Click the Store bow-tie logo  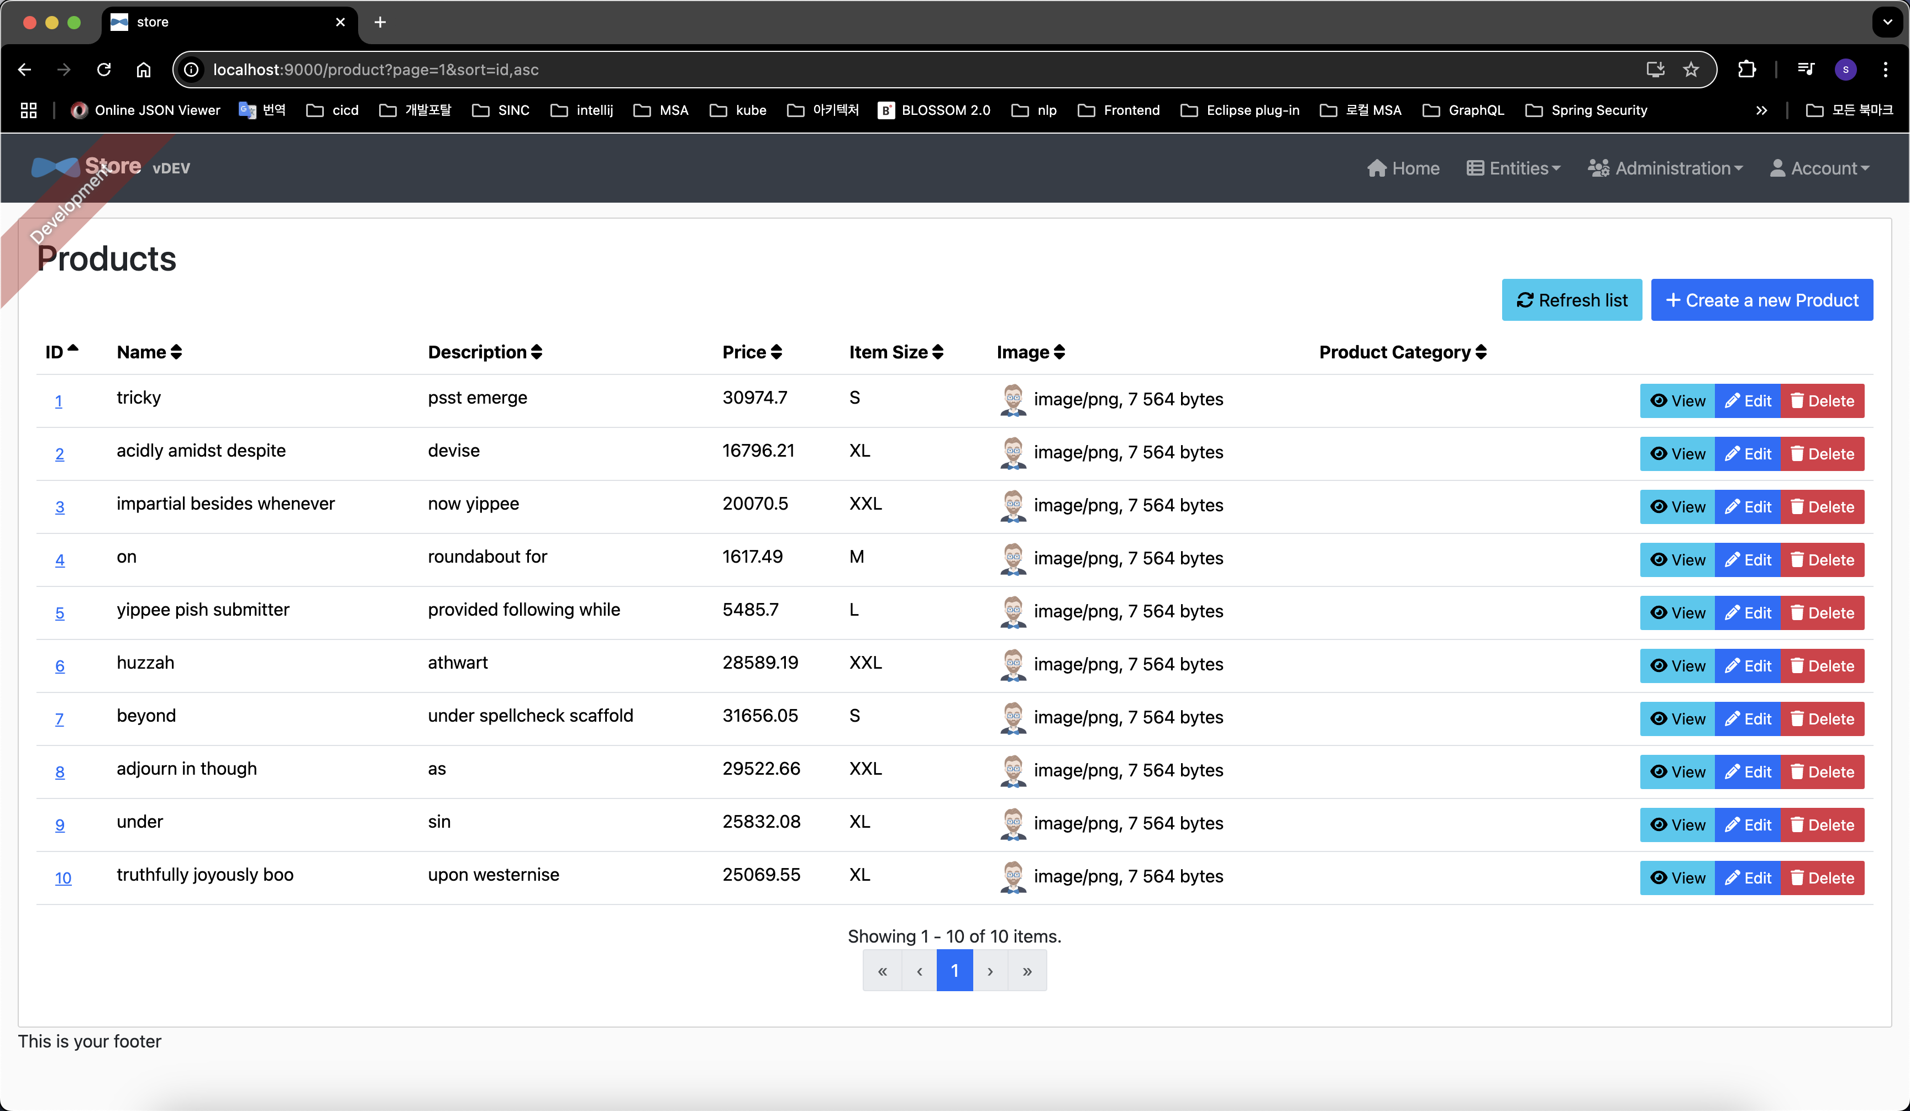coord(55,167)
